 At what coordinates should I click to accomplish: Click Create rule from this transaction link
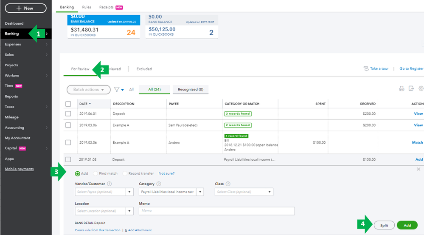tap(98, 230)
